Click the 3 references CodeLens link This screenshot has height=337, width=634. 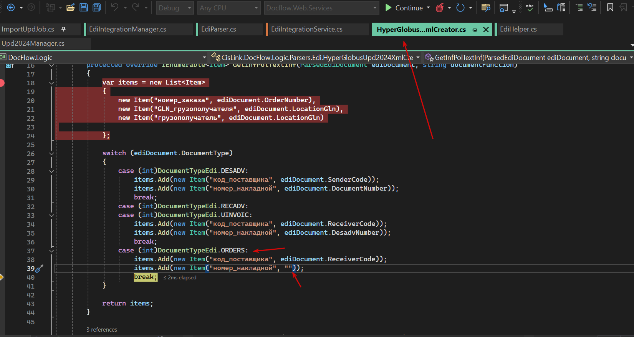pyautogui.click(x=102, y=330)
